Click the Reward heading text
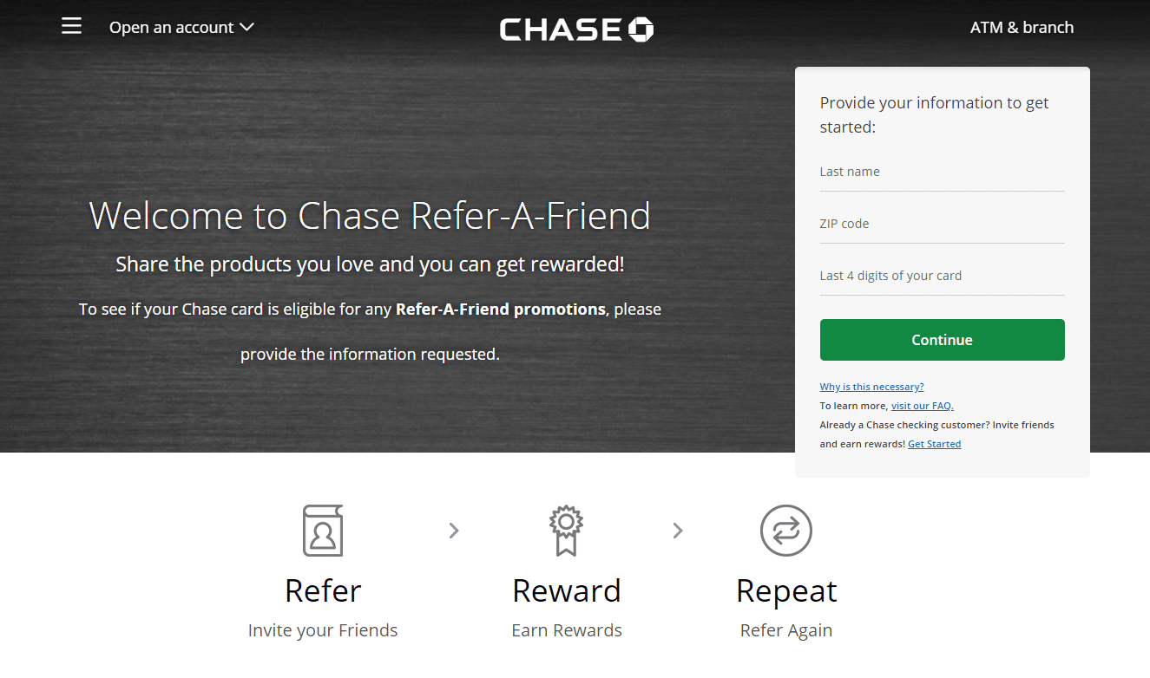1150x678 pixels. coord(566,590)
